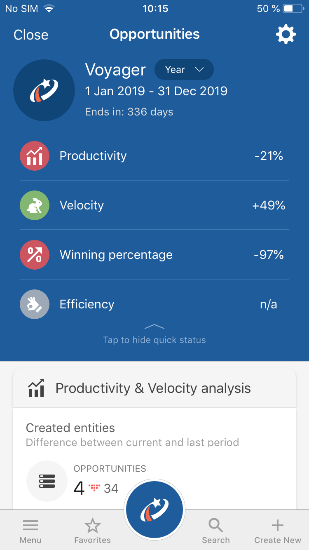Tap 'Tap to hide quick status'

154,340
